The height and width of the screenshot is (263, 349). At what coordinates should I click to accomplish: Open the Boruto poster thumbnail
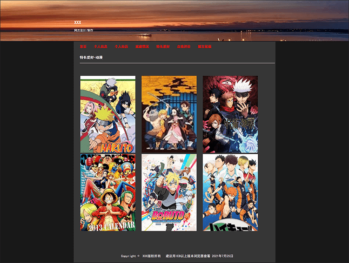pyautogui.click(x=169, y=192)
